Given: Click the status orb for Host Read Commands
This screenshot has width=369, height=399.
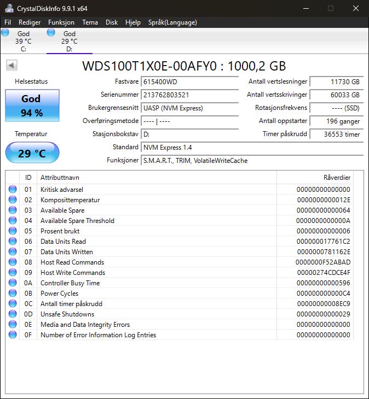Looking at the screenshot, I should [13, 262].
